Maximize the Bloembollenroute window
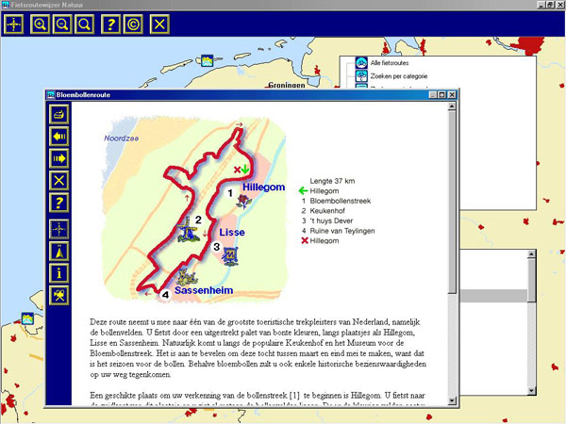This screenshot has width=566, height=424. click(440, 95)
